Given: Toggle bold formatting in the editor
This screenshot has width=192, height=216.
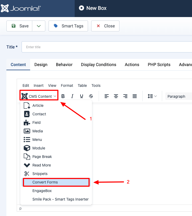Looking at the screenshot, I should [63, 96].
